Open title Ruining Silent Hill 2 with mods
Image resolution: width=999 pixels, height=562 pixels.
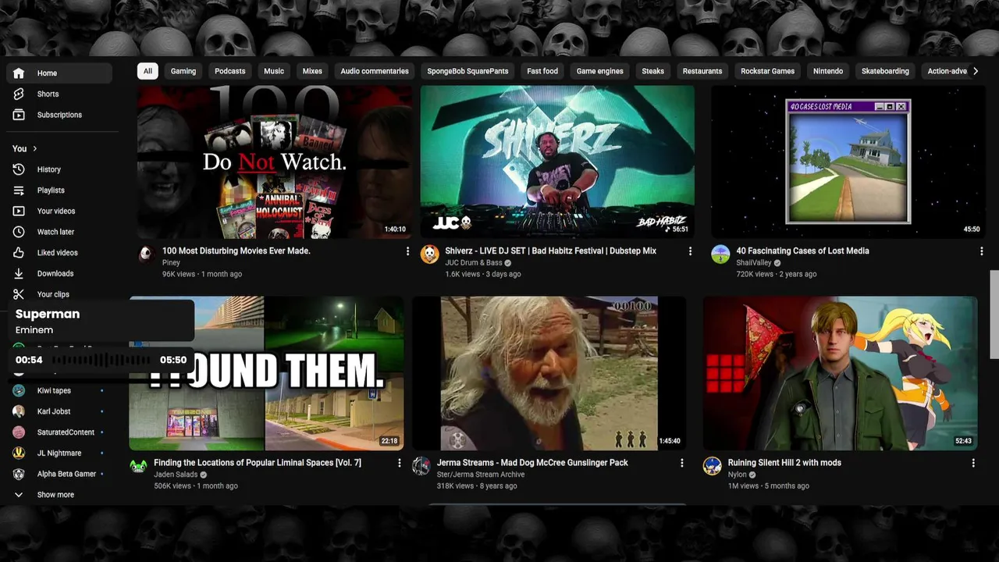[x=784, y=463]
